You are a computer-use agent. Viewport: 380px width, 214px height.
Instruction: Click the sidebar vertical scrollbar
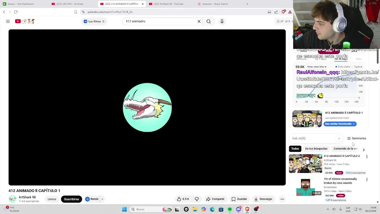pyautogui.click(x=377, y=56)
